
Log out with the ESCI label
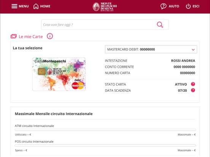coord(196,6)
